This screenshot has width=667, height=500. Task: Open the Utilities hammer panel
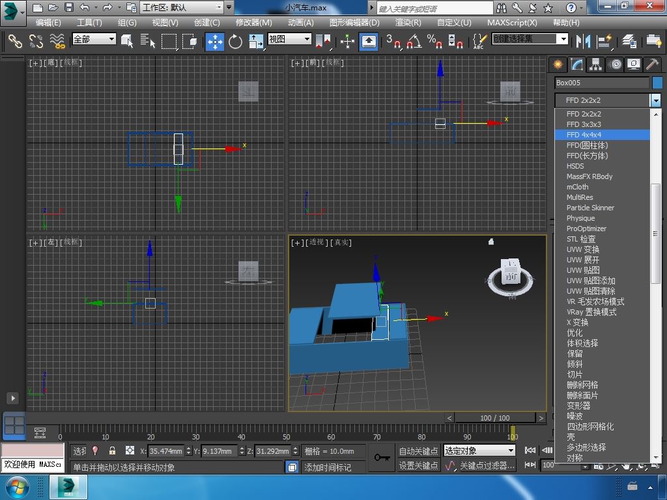pos(652,64)
